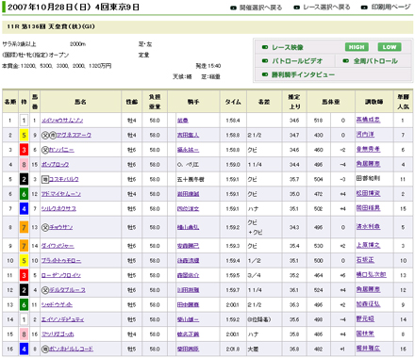
Task: Click the bullet icon before 開催選択へ戻る
Action: [233, 8]
